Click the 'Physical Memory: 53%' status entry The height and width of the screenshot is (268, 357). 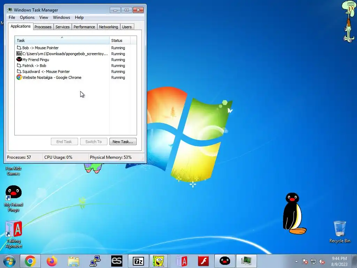coord(111,157)
